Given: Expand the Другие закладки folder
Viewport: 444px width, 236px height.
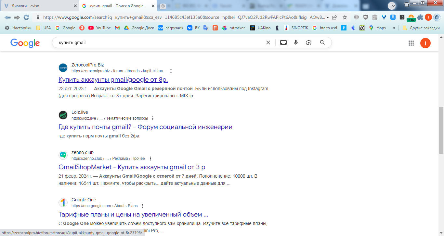Looking at the screenshot, I should [421, 28].
